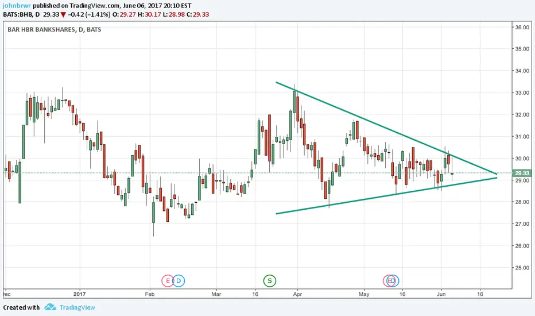
Task: Click the 26.00 price axis label
Action: [522, 246]
